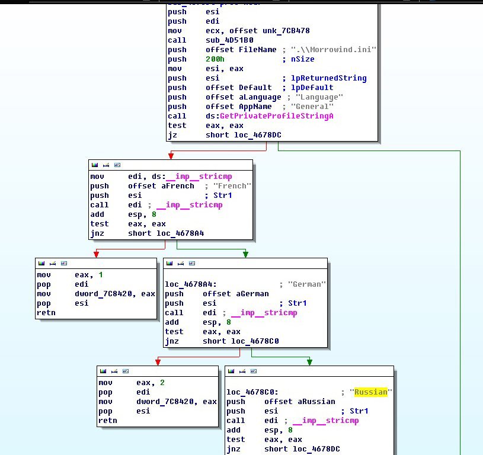Click the third header icon on the loc_4678A4 node
Screen dimensions: 483x455
tap(191, 263)
